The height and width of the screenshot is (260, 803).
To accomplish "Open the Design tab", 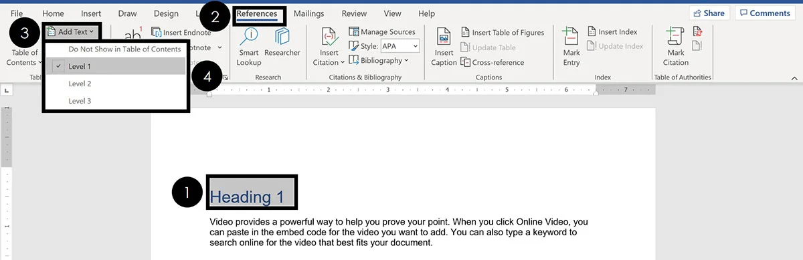I will (166, 13).
